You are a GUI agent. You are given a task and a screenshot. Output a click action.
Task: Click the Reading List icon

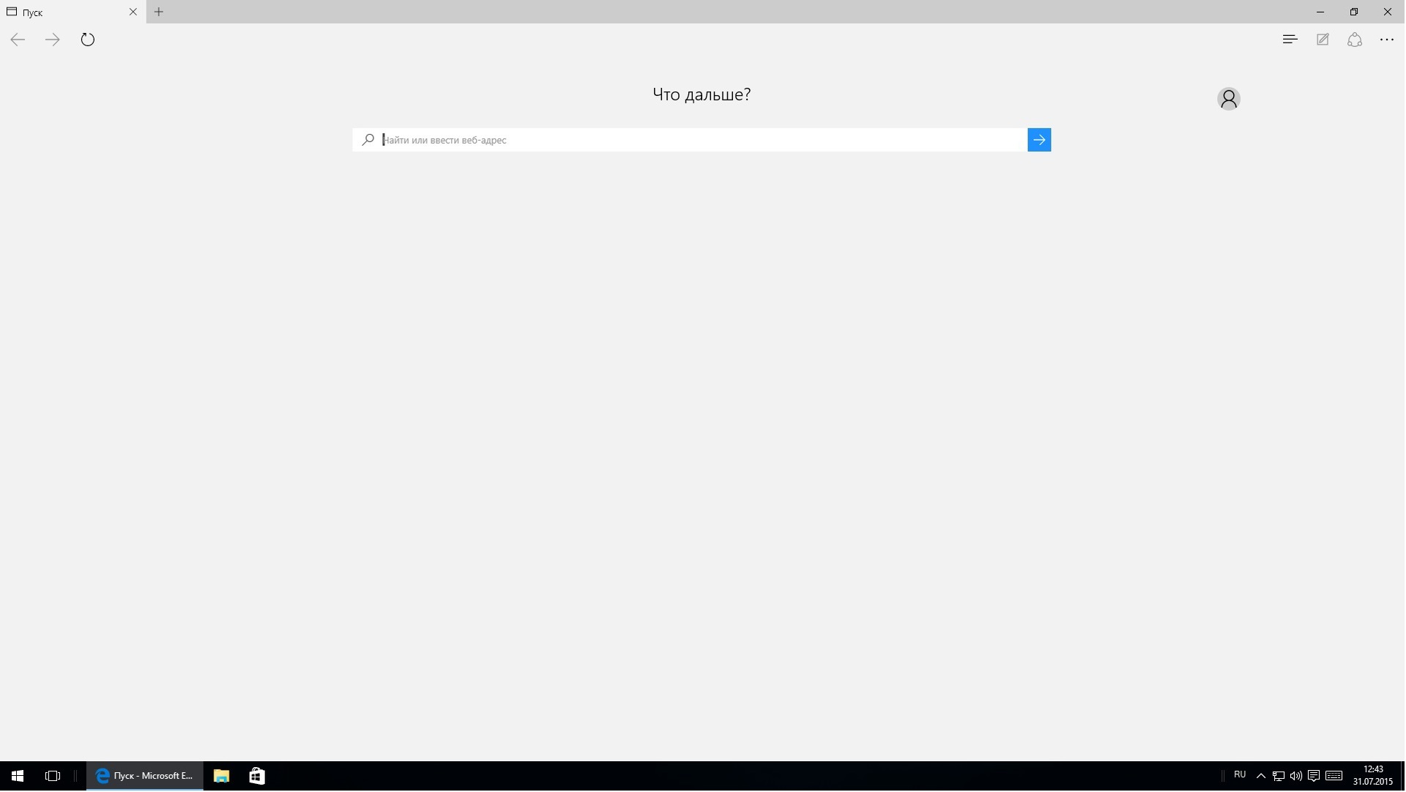pos(1290,40)
